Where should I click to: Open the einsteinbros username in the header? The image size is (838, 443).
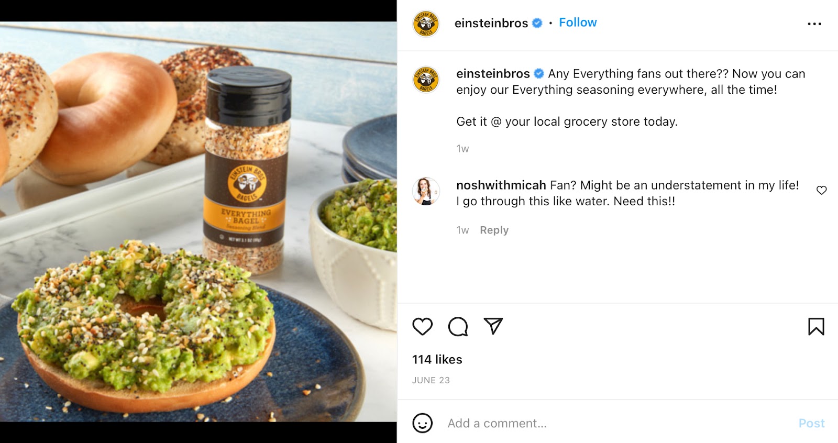(491, 23)
